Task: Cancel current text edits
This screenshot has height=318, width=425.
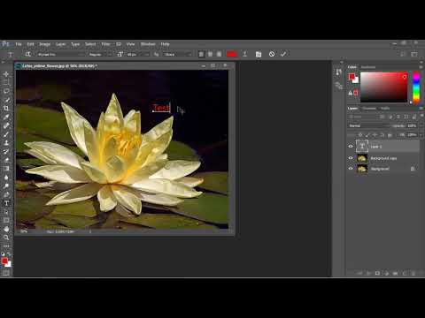Action: click(272, 54)
